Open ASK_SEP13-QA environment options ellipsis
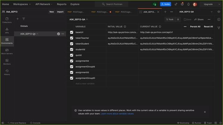Image resolution: width=223 pixels, height=125 pixels. coord(63,34)
